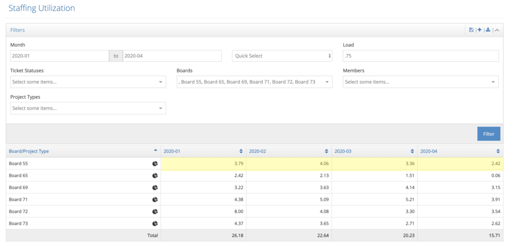Collapse the Filters panel chevron
Viewport: 510px width, 249px height.
[497, 30]
